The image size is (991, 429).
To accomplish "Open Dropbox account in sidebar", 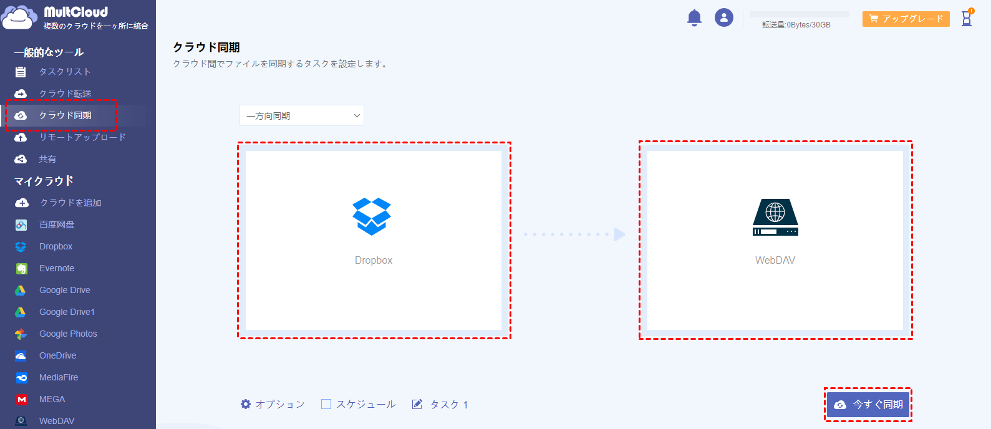I will [x=56, y=246].
